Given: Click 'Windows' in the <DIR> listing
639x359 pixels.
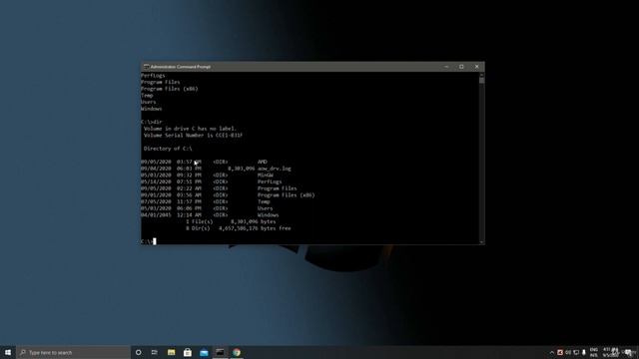Looking at the screenshot, I should pyautogui.click(x=269, y=215).
